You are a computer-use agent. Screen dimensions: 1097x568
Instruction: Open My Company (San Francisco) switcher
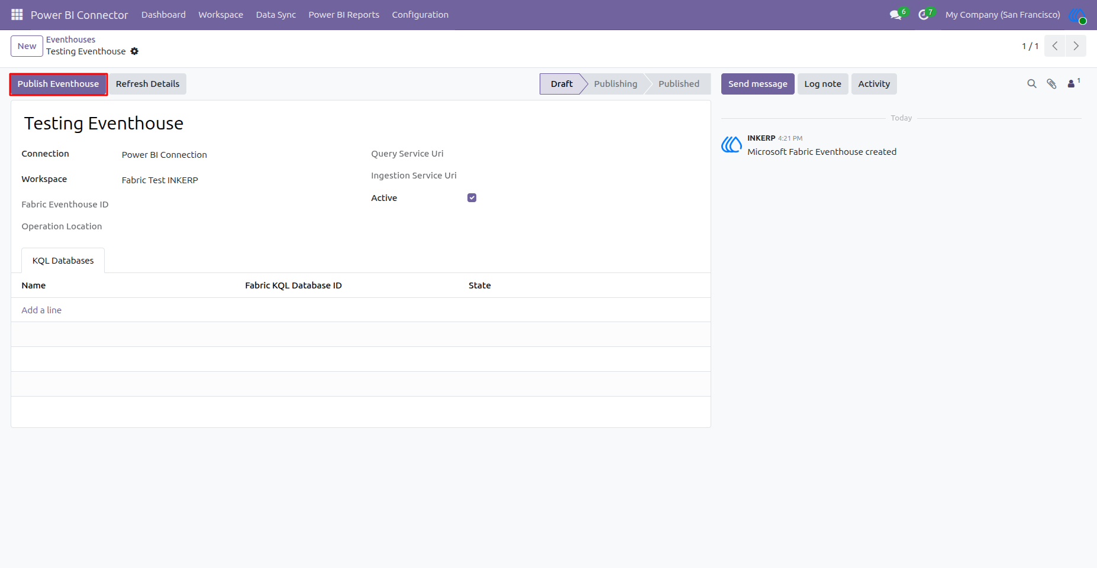1002,15
